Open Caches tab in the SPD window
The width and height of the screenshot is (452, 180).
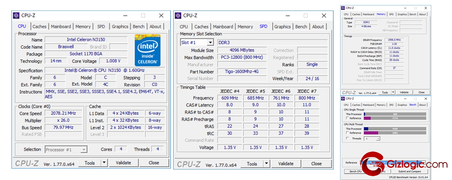[201, 26]
